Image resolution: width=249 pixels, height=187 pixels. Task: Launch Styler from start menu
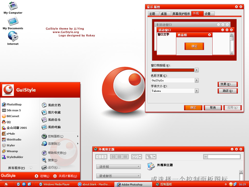9,145
